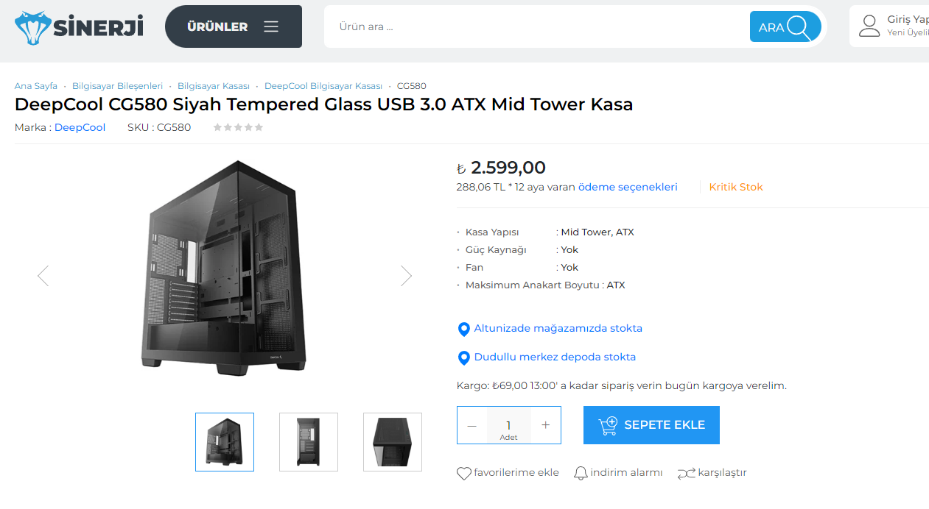
Task: Show previous product image arrow
Action: coord(43,276)
